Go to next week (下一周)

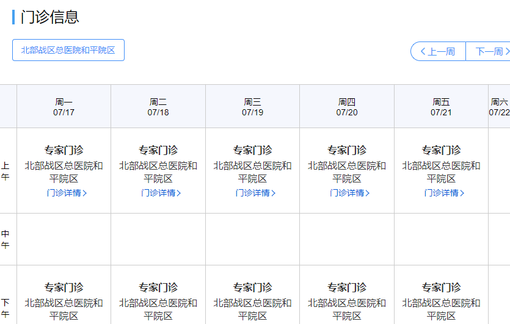tap(489, 51)
